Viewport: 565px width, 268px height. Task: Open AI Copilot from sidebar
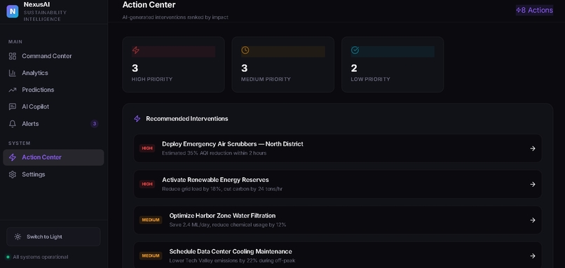53,107
